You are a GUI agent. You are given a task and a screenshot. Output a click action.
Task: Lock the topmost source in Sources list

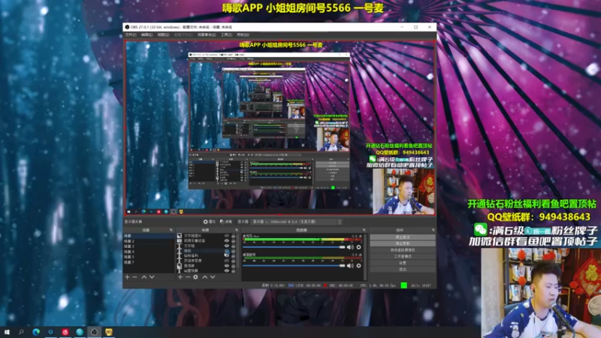233,236
